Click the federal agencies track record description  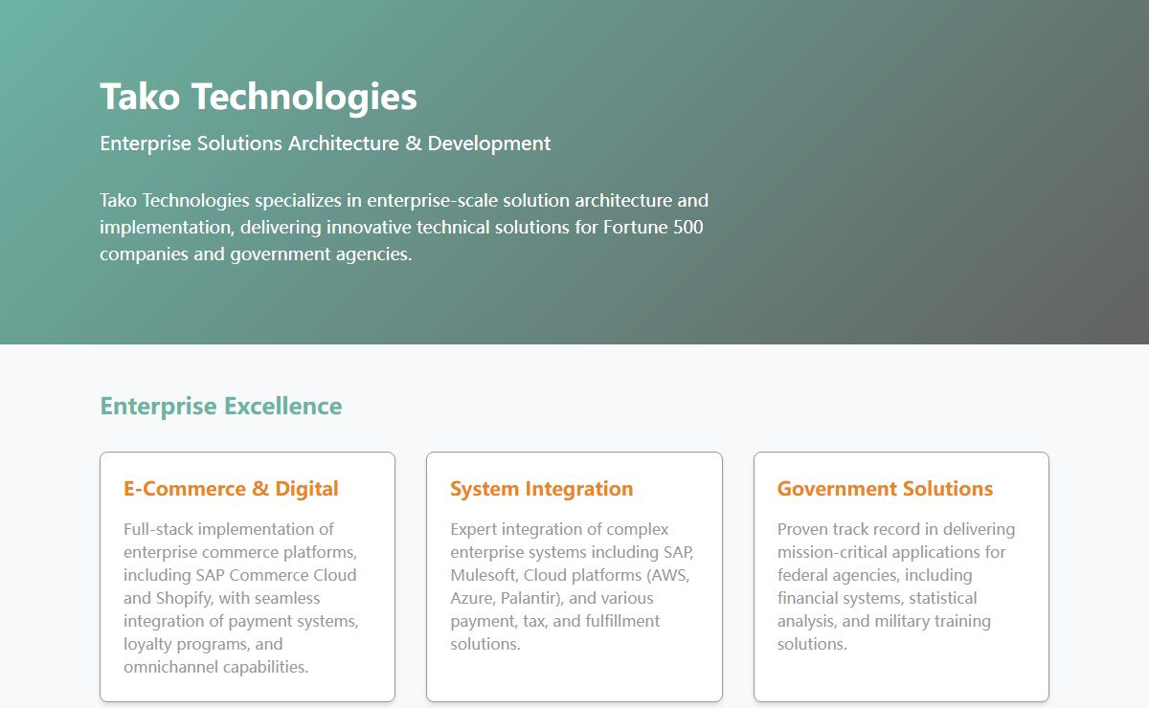[896, 586]
